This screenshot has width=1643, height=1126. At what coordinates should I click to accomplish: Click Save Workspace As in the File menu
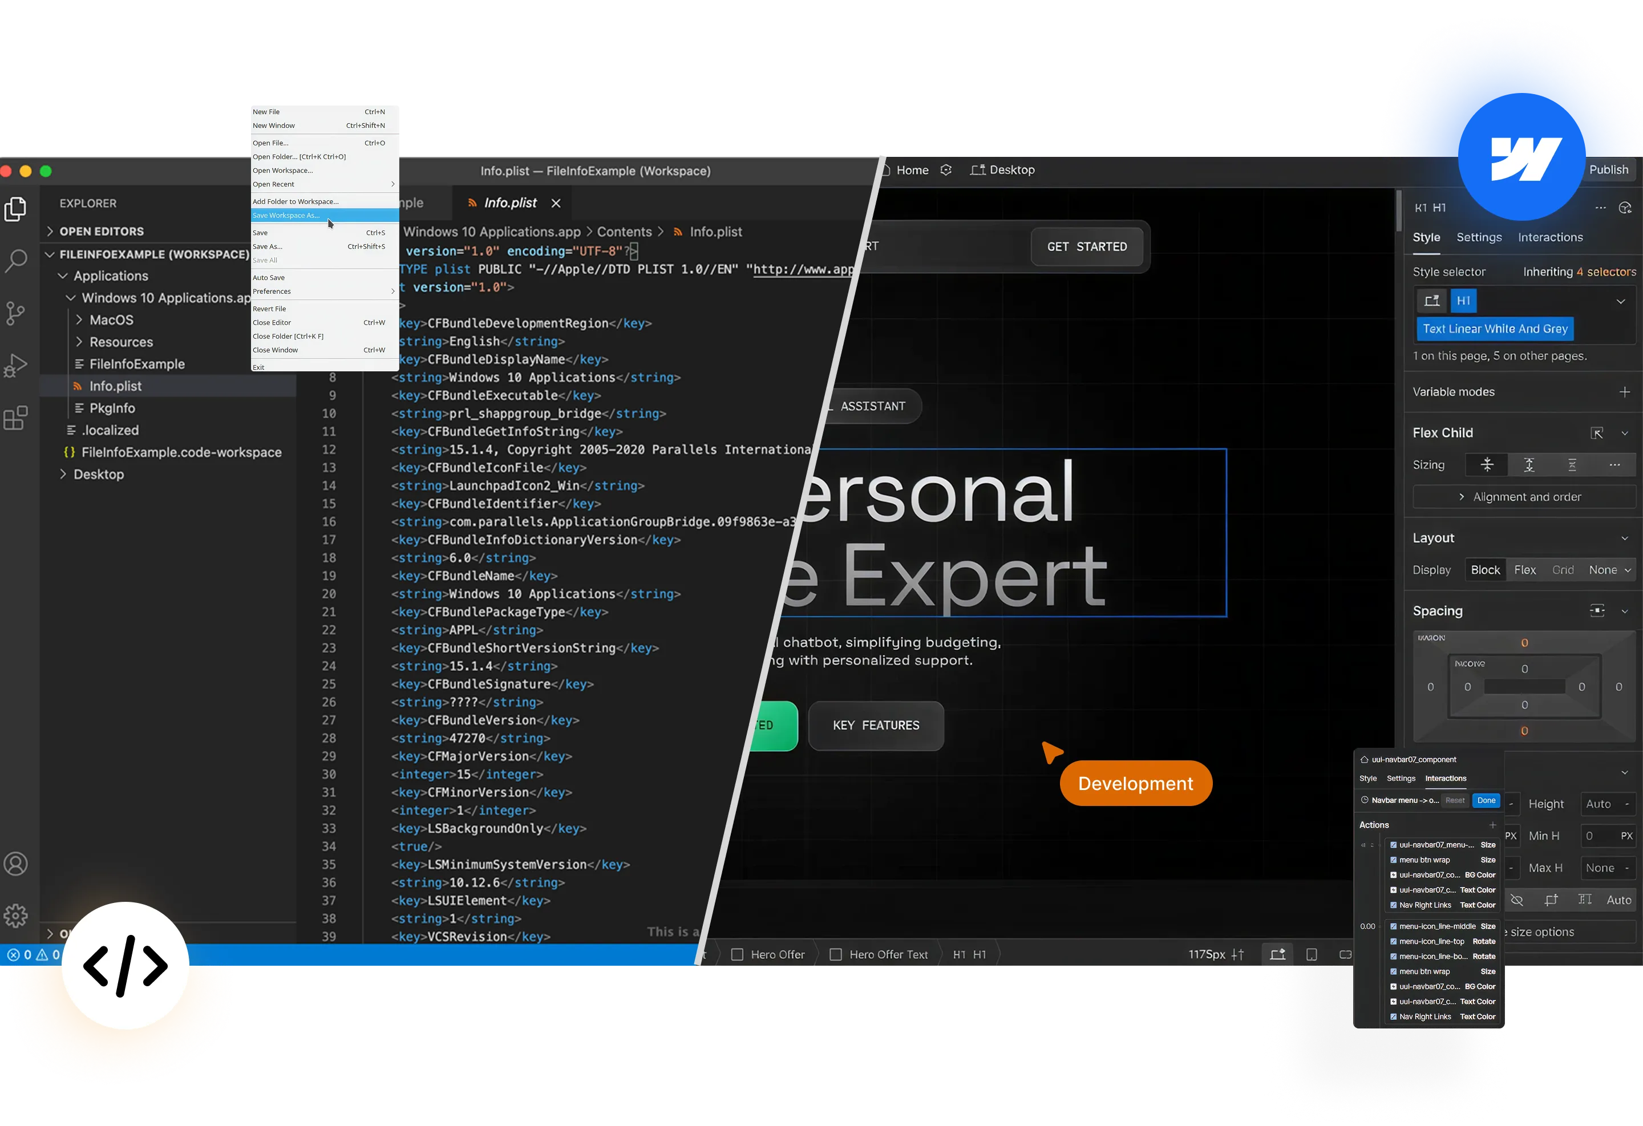pyautogui.click(x=287, y=215)
